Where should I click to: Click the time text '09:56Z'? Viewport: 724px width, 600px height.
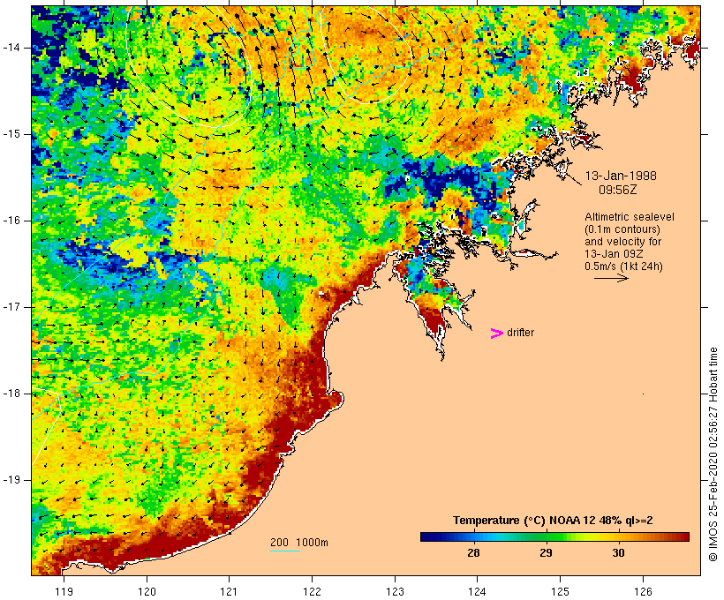618,191
